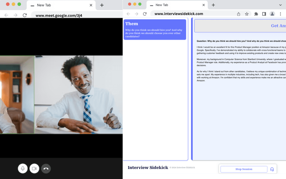Expand the Get Answer section on the right
286x179 pixels.
click(278, 25)
